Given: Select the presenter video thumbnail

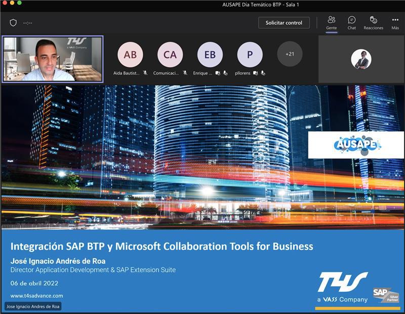Looking at the screenshot, I should 53,59.
